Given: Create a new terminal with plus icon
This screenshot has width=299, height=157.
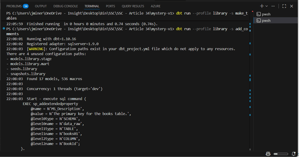Looking at the screenshot, I should tap(262, 6).
